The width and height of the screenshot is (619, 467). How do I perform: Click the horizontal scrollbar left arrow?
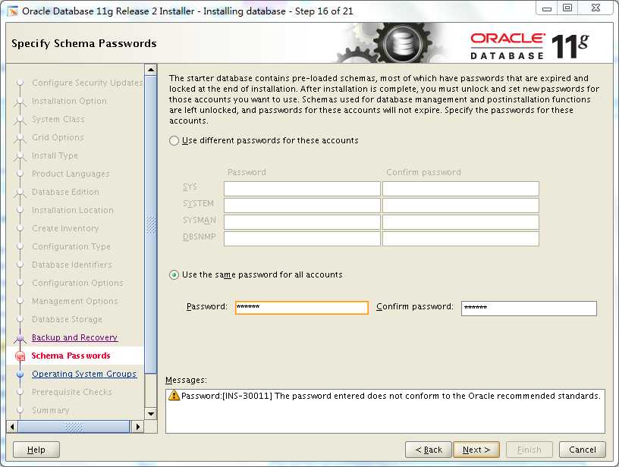click(x=12, y=426)
